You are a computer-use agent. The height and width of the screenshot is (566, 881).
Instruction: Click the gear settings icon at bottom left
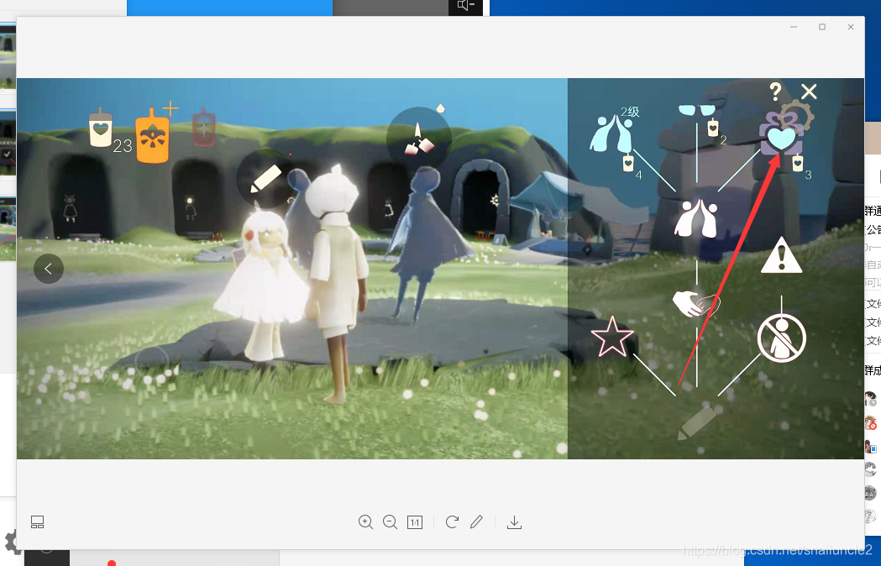point(11,542)
